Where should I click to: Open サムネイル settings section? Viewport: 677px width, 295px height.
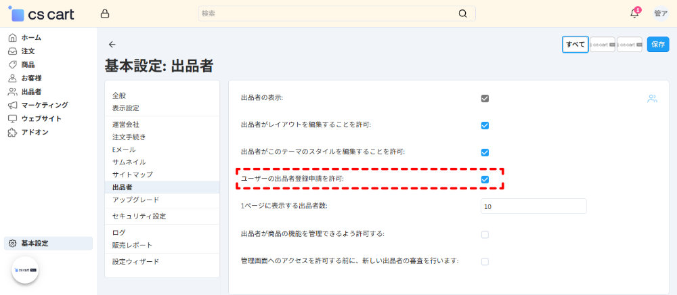(x=129, y=162)
